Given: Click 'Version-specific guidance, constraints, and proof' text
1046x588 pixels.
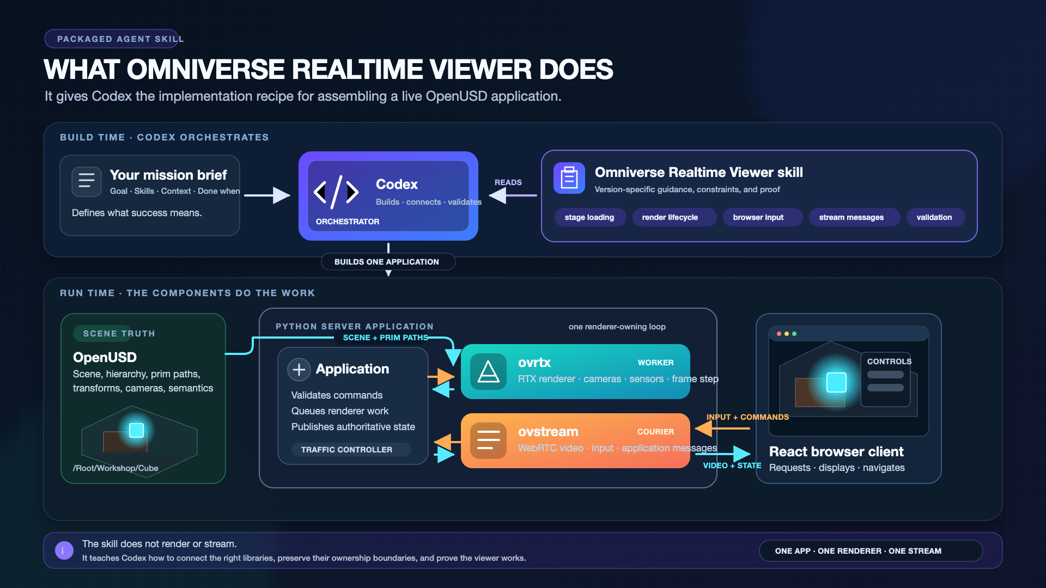Looking at the screenshot, I should coord(688,189).
